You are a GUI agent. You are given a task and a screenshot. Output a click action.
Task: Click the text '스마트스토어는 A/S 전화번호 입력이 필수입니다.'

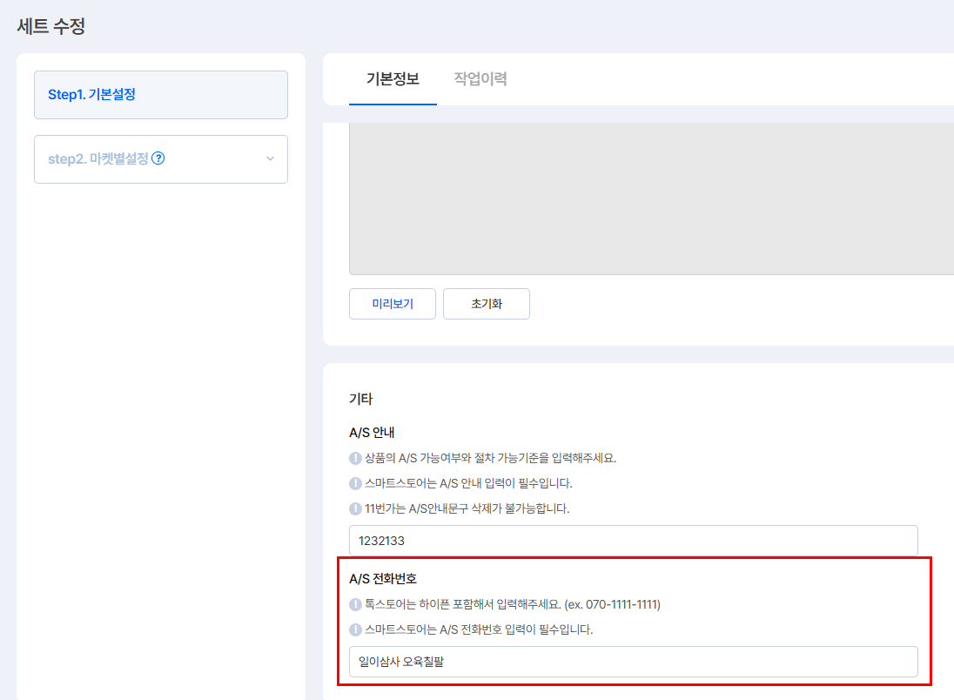478,629
